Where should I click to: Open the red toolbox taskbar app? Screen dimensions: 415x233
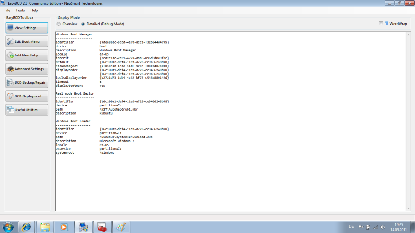102,227
